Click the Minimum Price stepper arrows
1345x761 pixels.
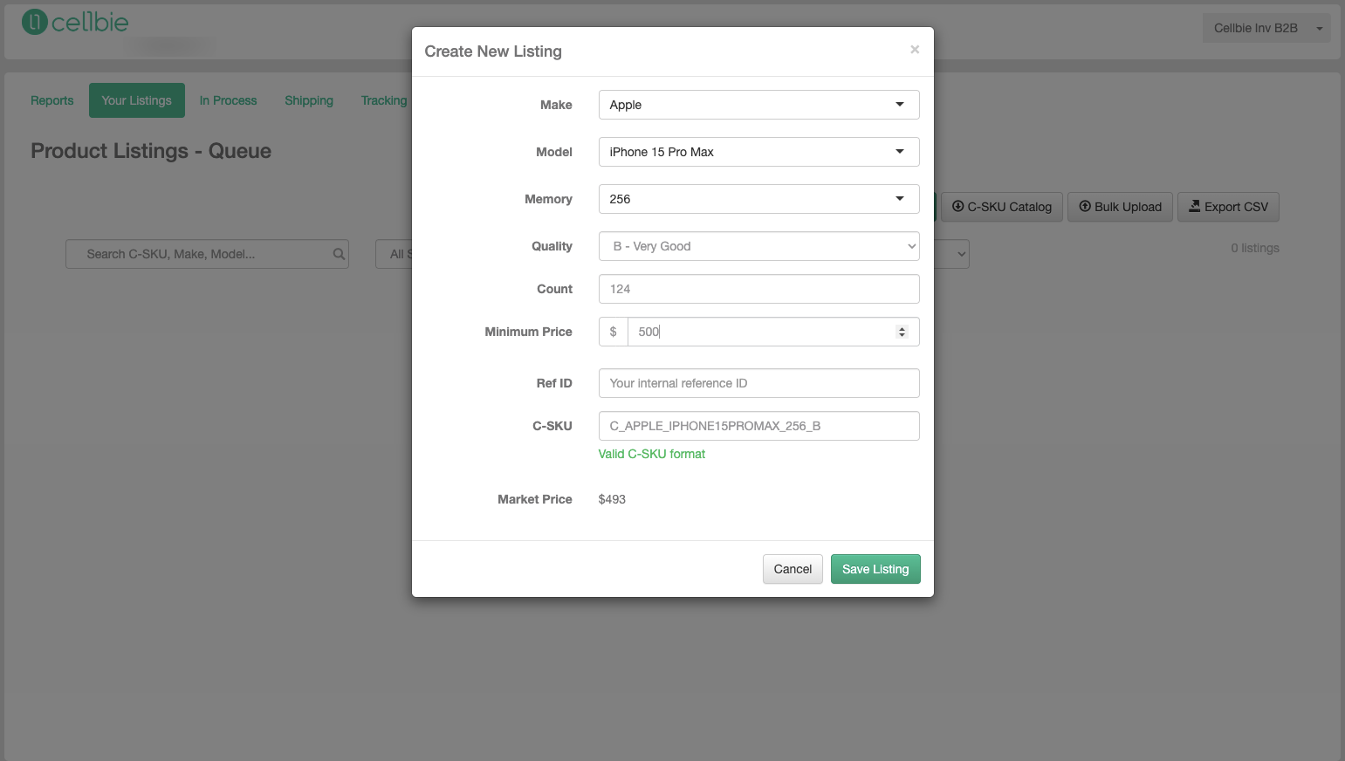[902, 332]
